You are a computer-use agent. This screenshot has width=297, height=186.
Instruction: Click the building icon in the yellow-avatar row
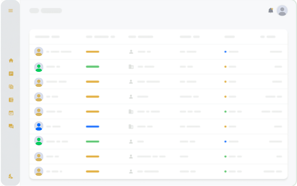coord(131,112)
